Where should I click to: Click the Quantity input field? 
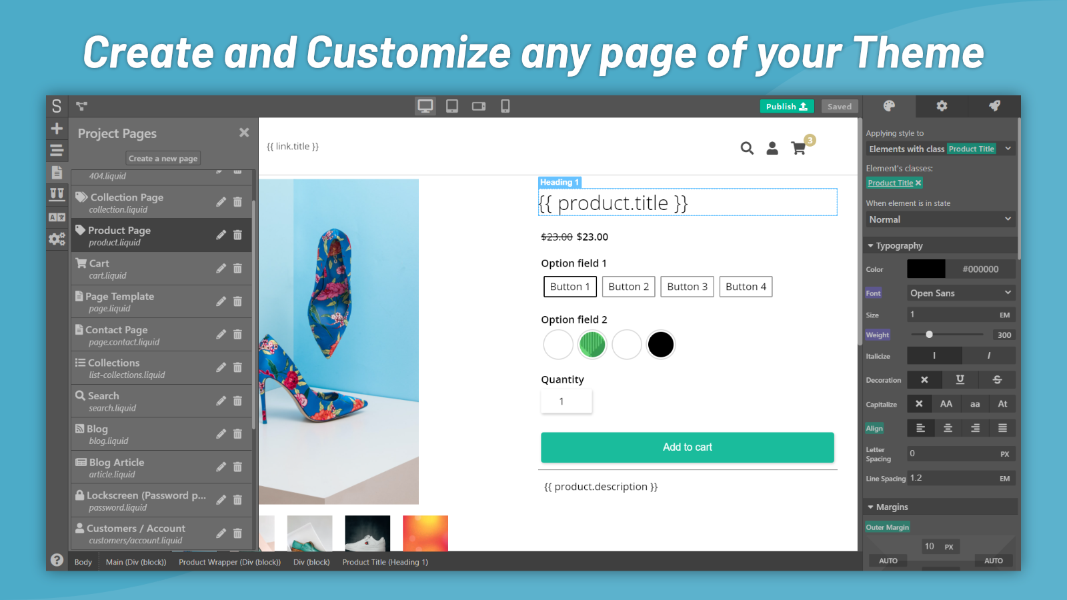[566, 401]
